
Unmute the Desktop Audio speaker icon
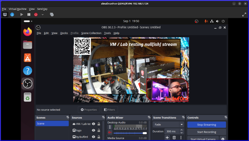[x=110, y=133]
